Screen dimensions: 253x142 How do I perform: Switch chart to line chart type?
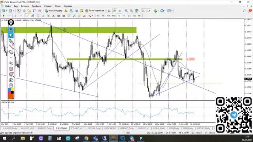[120, 11]
